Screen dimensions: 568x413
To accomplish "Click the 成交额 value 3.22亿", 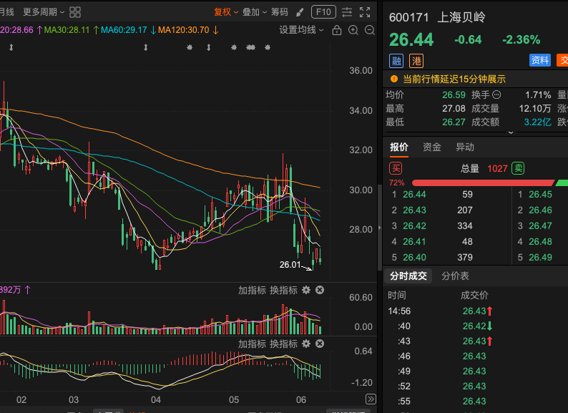I will coord(537,122).
